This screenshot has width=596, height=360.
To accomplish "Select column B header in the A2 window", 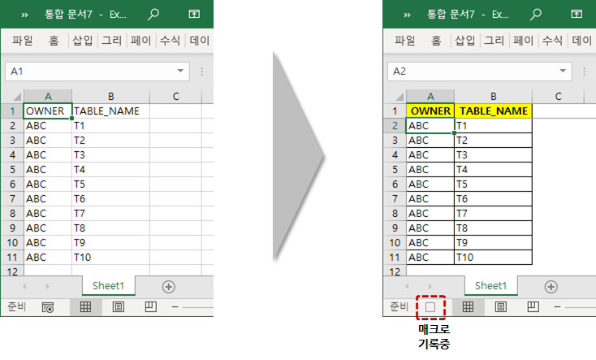I will (x=493, y=96).
